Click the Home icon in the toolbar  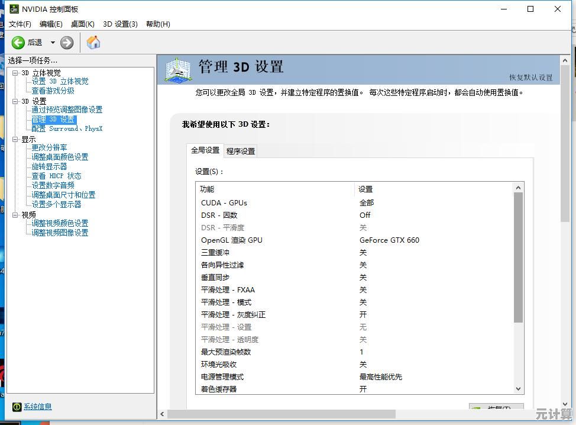click(x=93, y=42)
